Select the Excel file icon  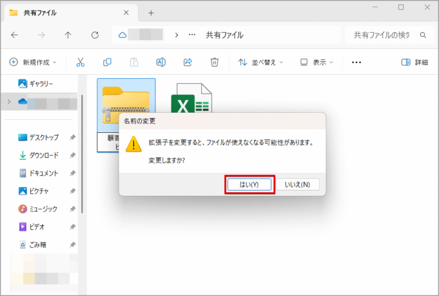click(192, 98)
